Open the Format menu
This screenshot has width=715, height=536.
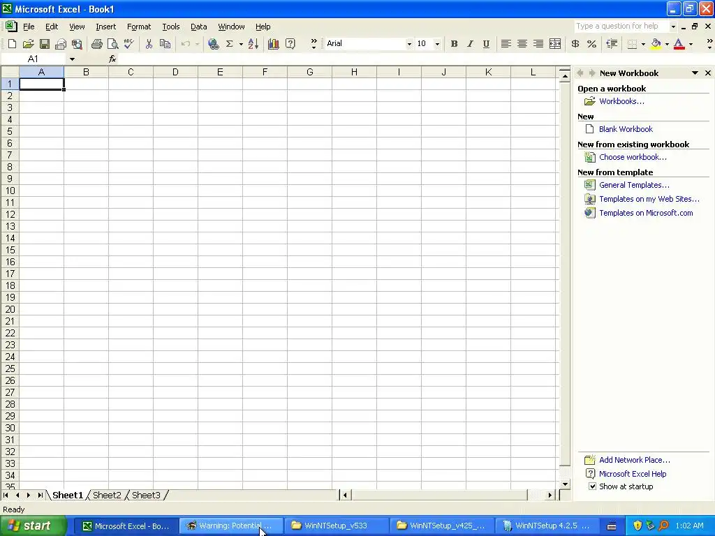139,27
